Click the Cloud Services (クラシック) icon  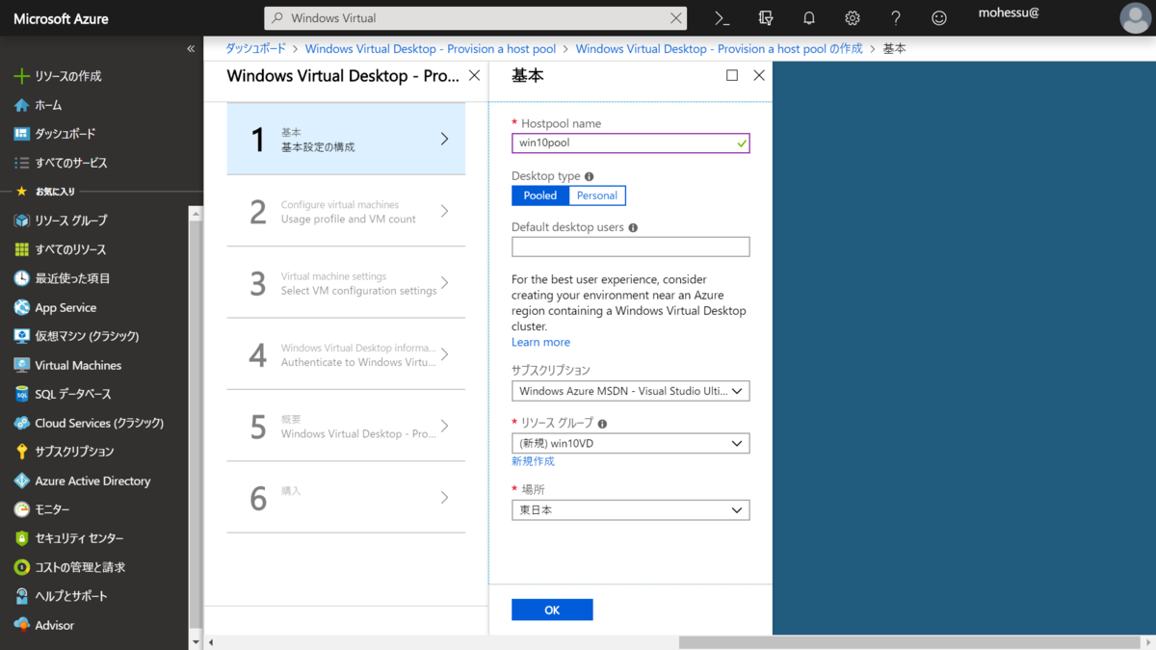pos(21,423)
